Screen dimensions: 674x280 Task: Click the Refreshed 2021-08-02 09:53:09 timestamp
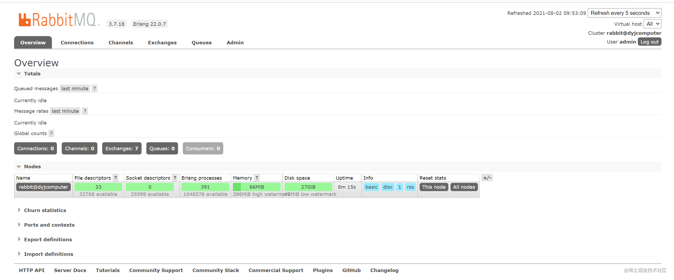[547, 13]
